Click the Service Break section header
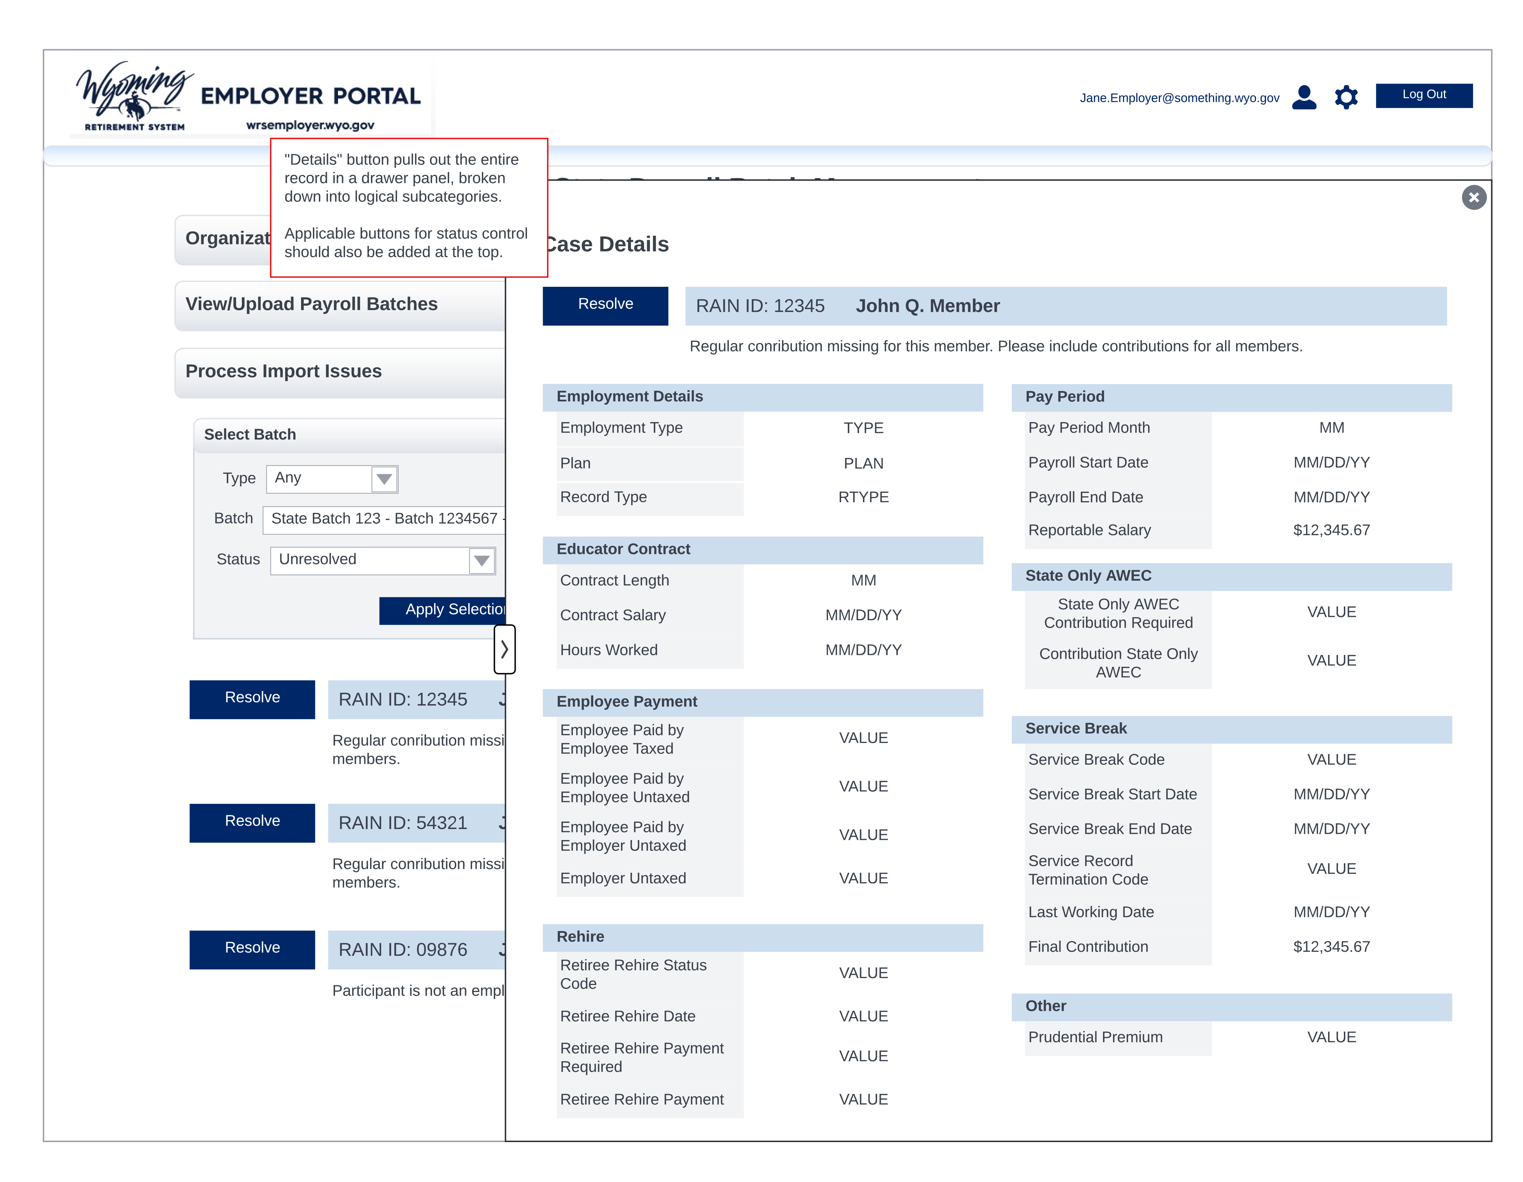 coord(1231,729)
